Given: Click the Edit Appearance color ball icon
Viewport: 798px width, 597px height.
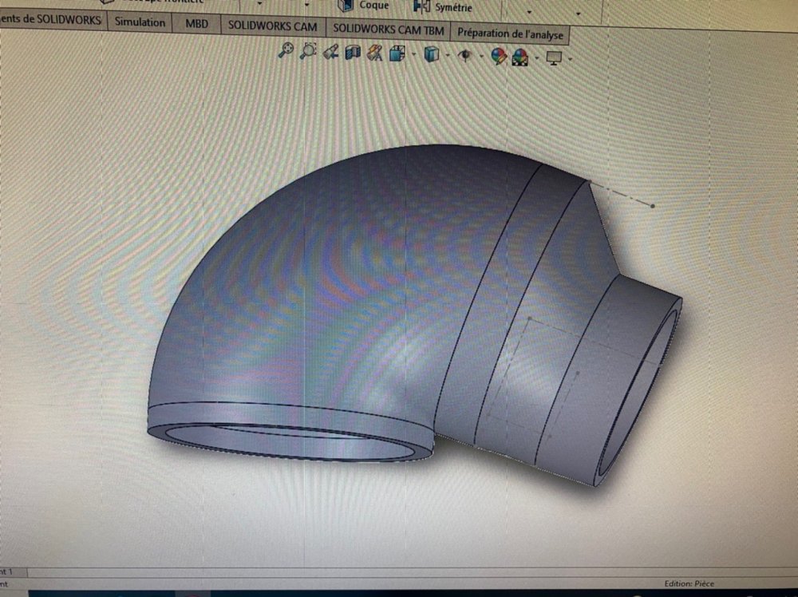Looking at the screenshot, I should coord(500,56).
